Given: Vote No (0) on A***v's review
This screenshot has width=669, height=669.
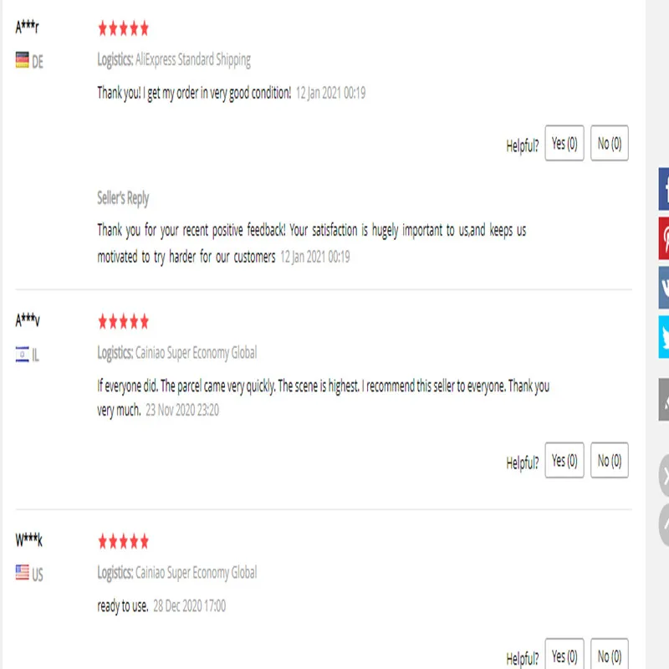Looking at the screenshot, I should coord(610,461).
